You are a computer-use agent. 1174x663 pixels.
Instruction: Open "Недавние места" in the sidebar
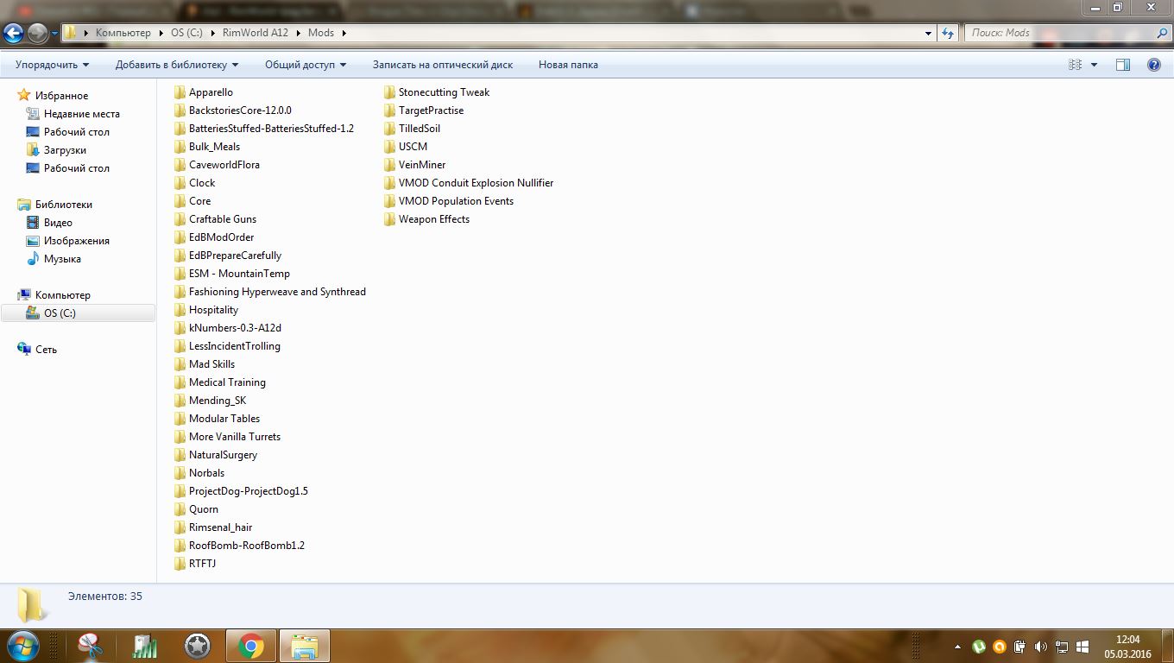pyautogui.click(x=81, y=114)
